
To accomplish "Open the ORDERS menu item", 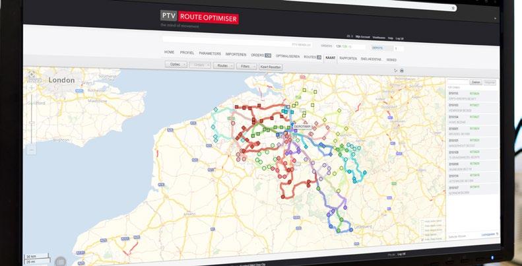I will 261,55.
